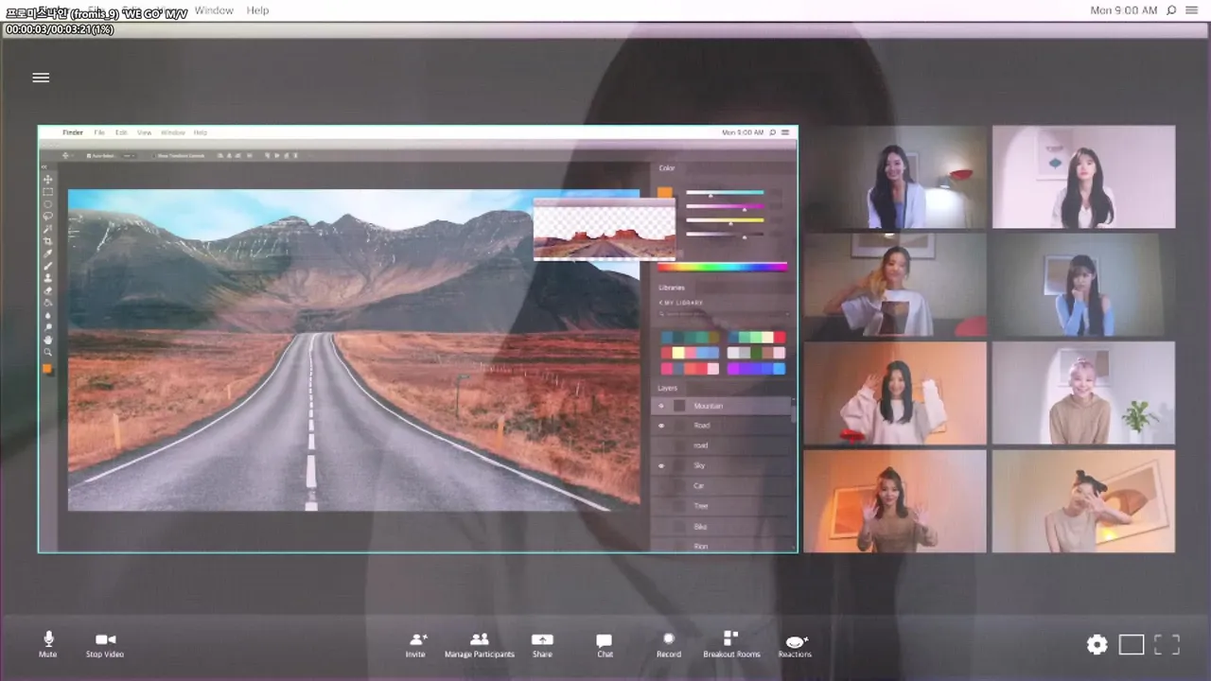
Task: Stop Video camera toggle
Action: coord(105,645)
